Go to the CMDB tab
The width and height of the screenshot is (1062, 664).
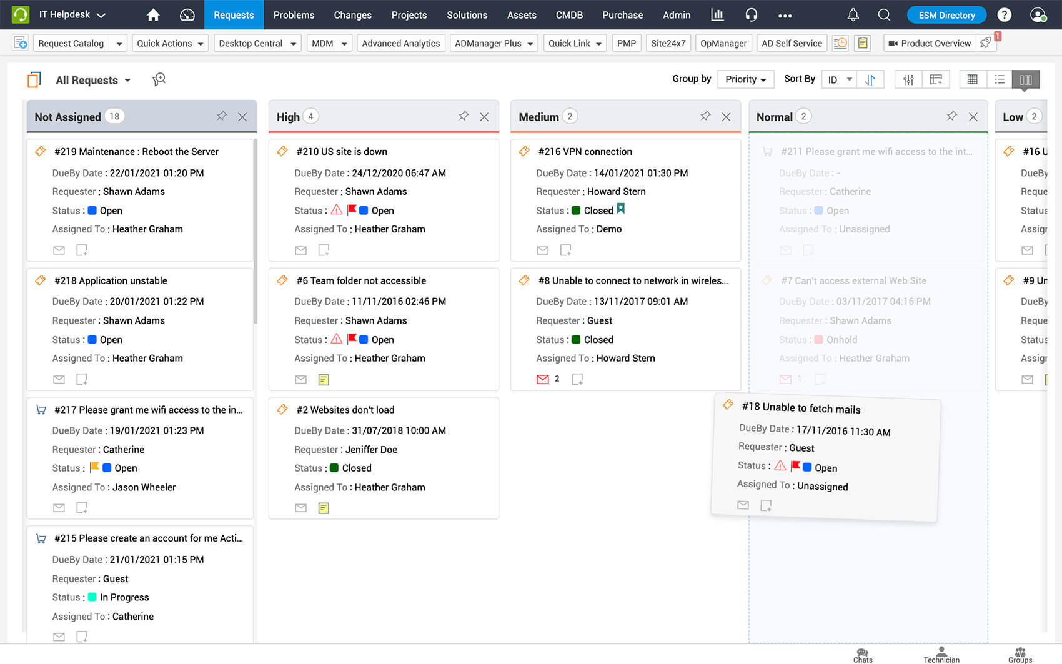[x=569, y=15]
